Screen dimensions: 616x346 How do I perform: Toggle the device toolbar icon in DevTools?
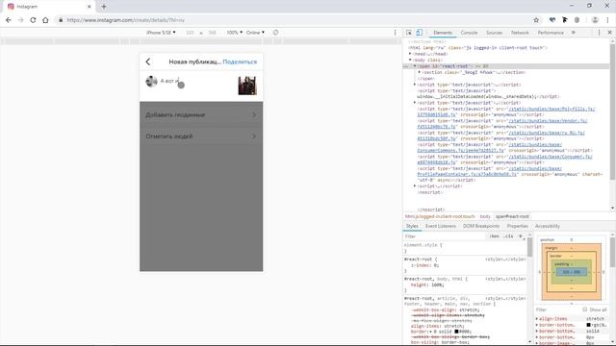coord(420,33)
